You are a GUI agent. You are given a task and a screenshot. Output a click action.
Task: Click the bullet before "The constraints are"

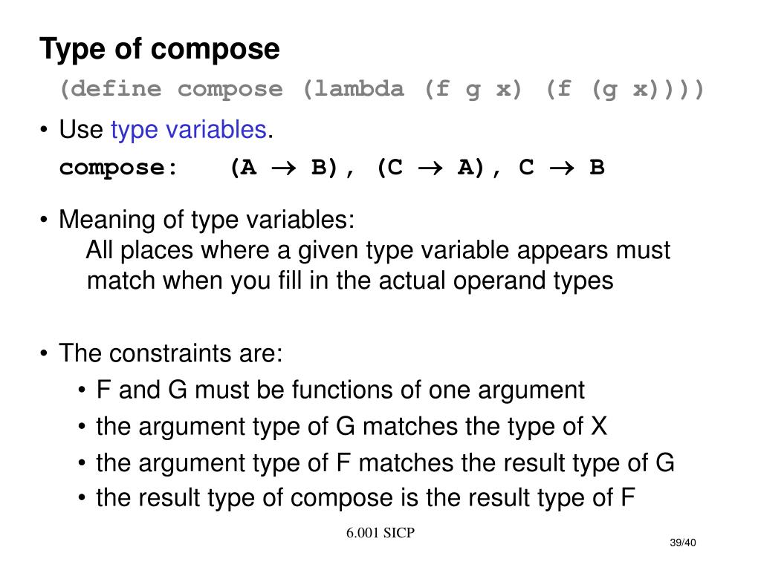[44, 353]
